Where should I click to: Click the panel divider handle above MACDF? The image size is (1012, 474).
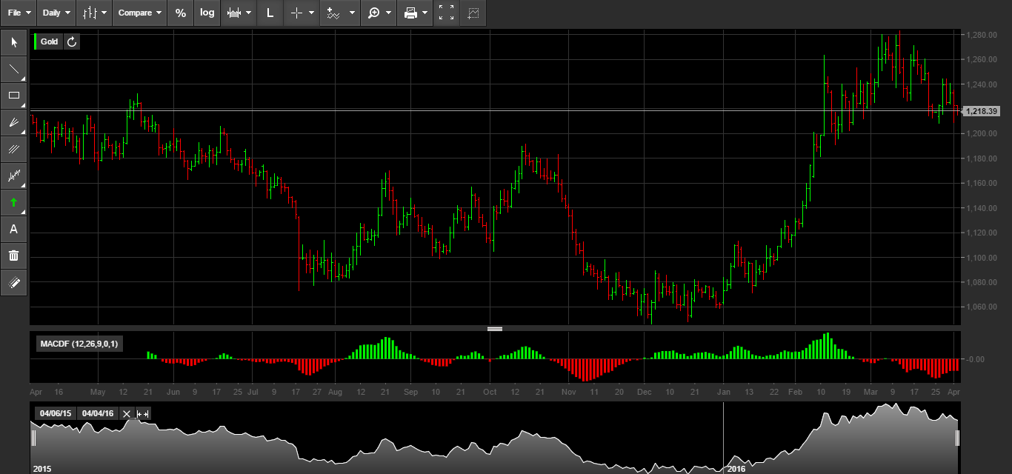pos(495,328)
